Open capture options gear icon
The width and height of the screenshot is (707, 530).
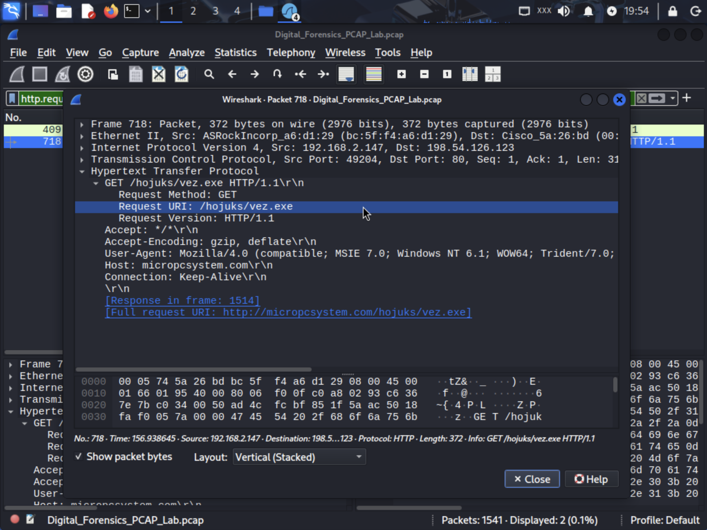[85, 74]
